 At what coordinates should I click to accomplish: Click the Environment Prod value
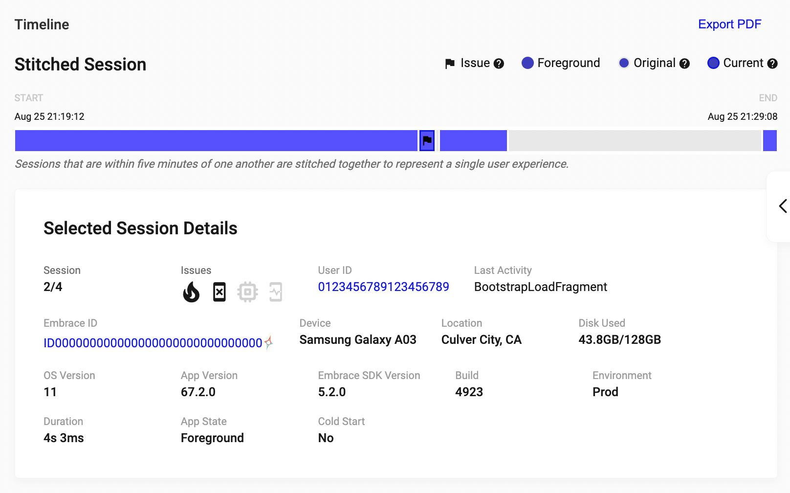[x=605, y=392]
